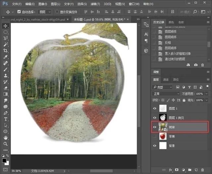Image resolution: width=212 pixels, height=174 pixels.
Task: Open the blend mode 正常 dropdown
Action: 166,94
